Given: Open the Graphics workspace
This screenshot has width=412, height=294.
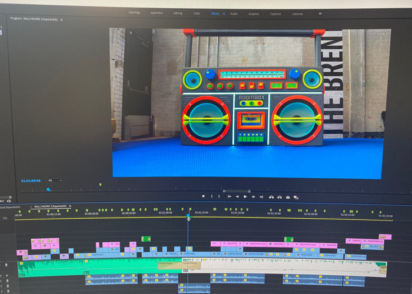Looking at the screenshot, I should [254, 13].
